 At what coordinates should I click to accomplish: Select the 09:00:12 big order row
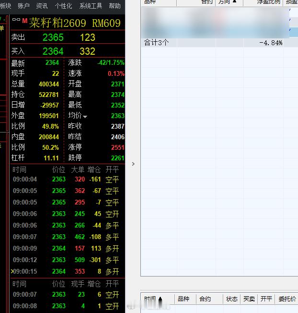[x=68, y=260]
